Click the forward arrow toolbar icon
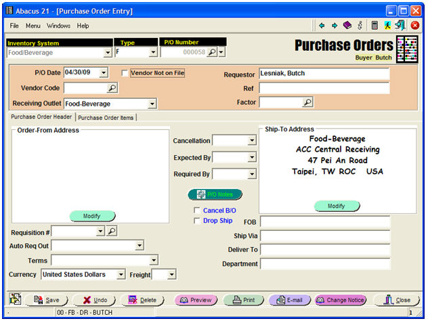This screenshot has height=321, width=428. (335, 26)
